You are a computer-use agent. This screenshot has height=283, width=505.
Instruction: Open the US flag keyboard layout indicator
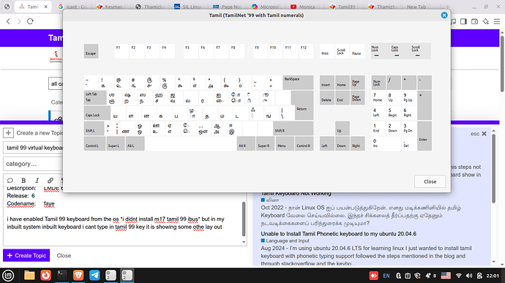coord(446,276)
